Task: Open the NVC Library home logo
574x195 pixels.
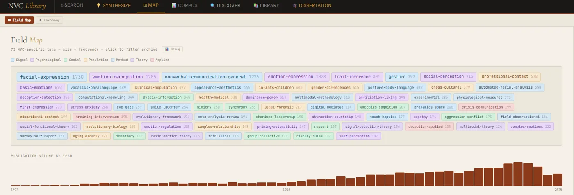Action: pyautogui.click(x=27, y=6)
